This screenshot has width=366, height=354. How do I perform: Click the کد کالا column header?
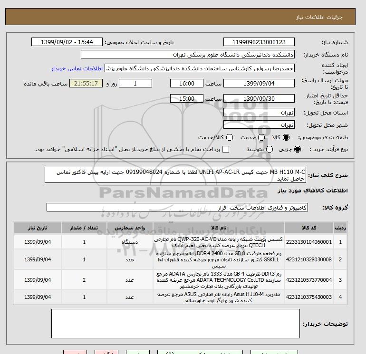(x=309, y=228)
